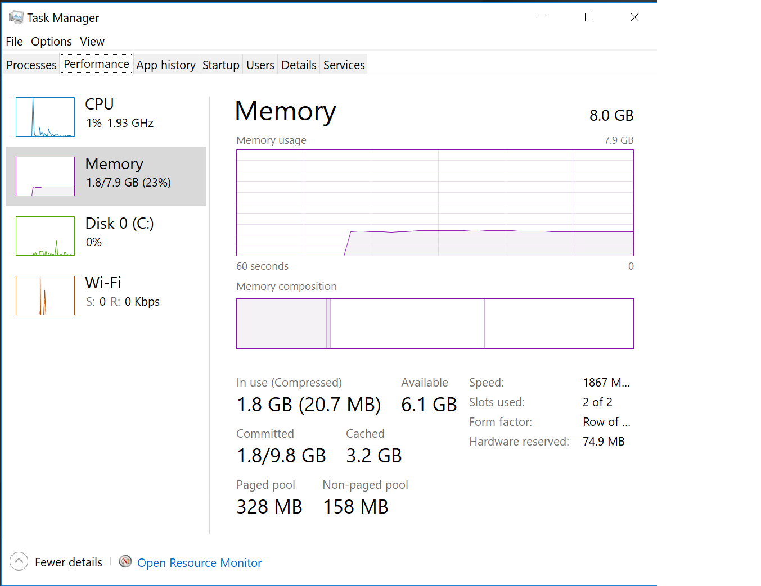Screen dimensions: 761x586
Task: Click the Task Manager title bar icon
Action: (x=16, y=17)
